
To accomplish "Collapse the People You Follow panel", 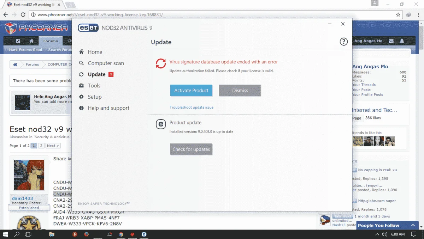I will [413, 225].
